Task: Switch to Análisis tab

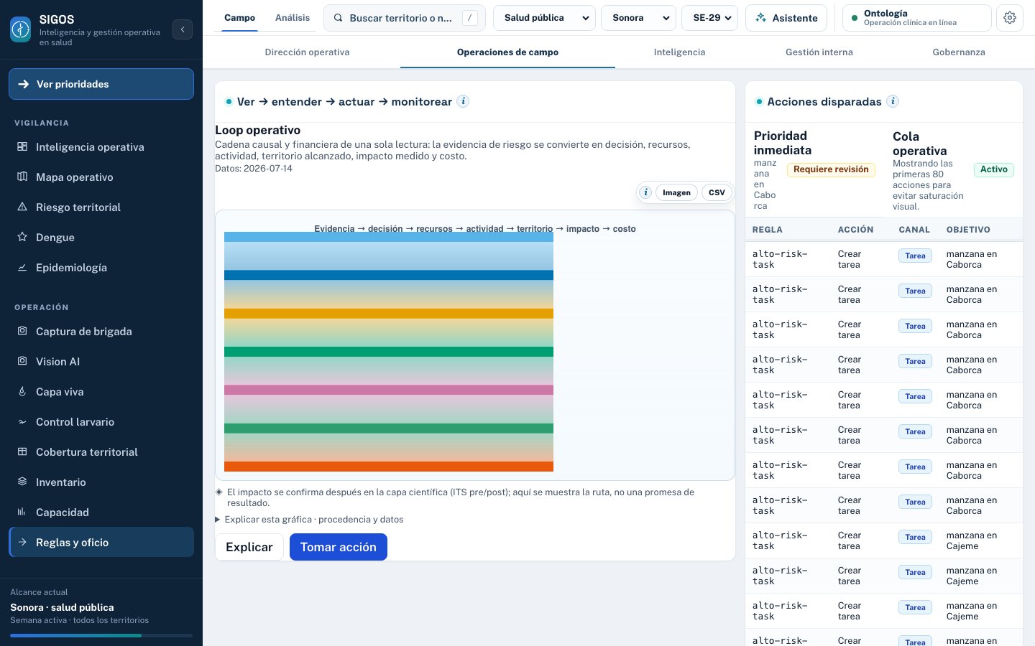Action: tap(293, 18)
